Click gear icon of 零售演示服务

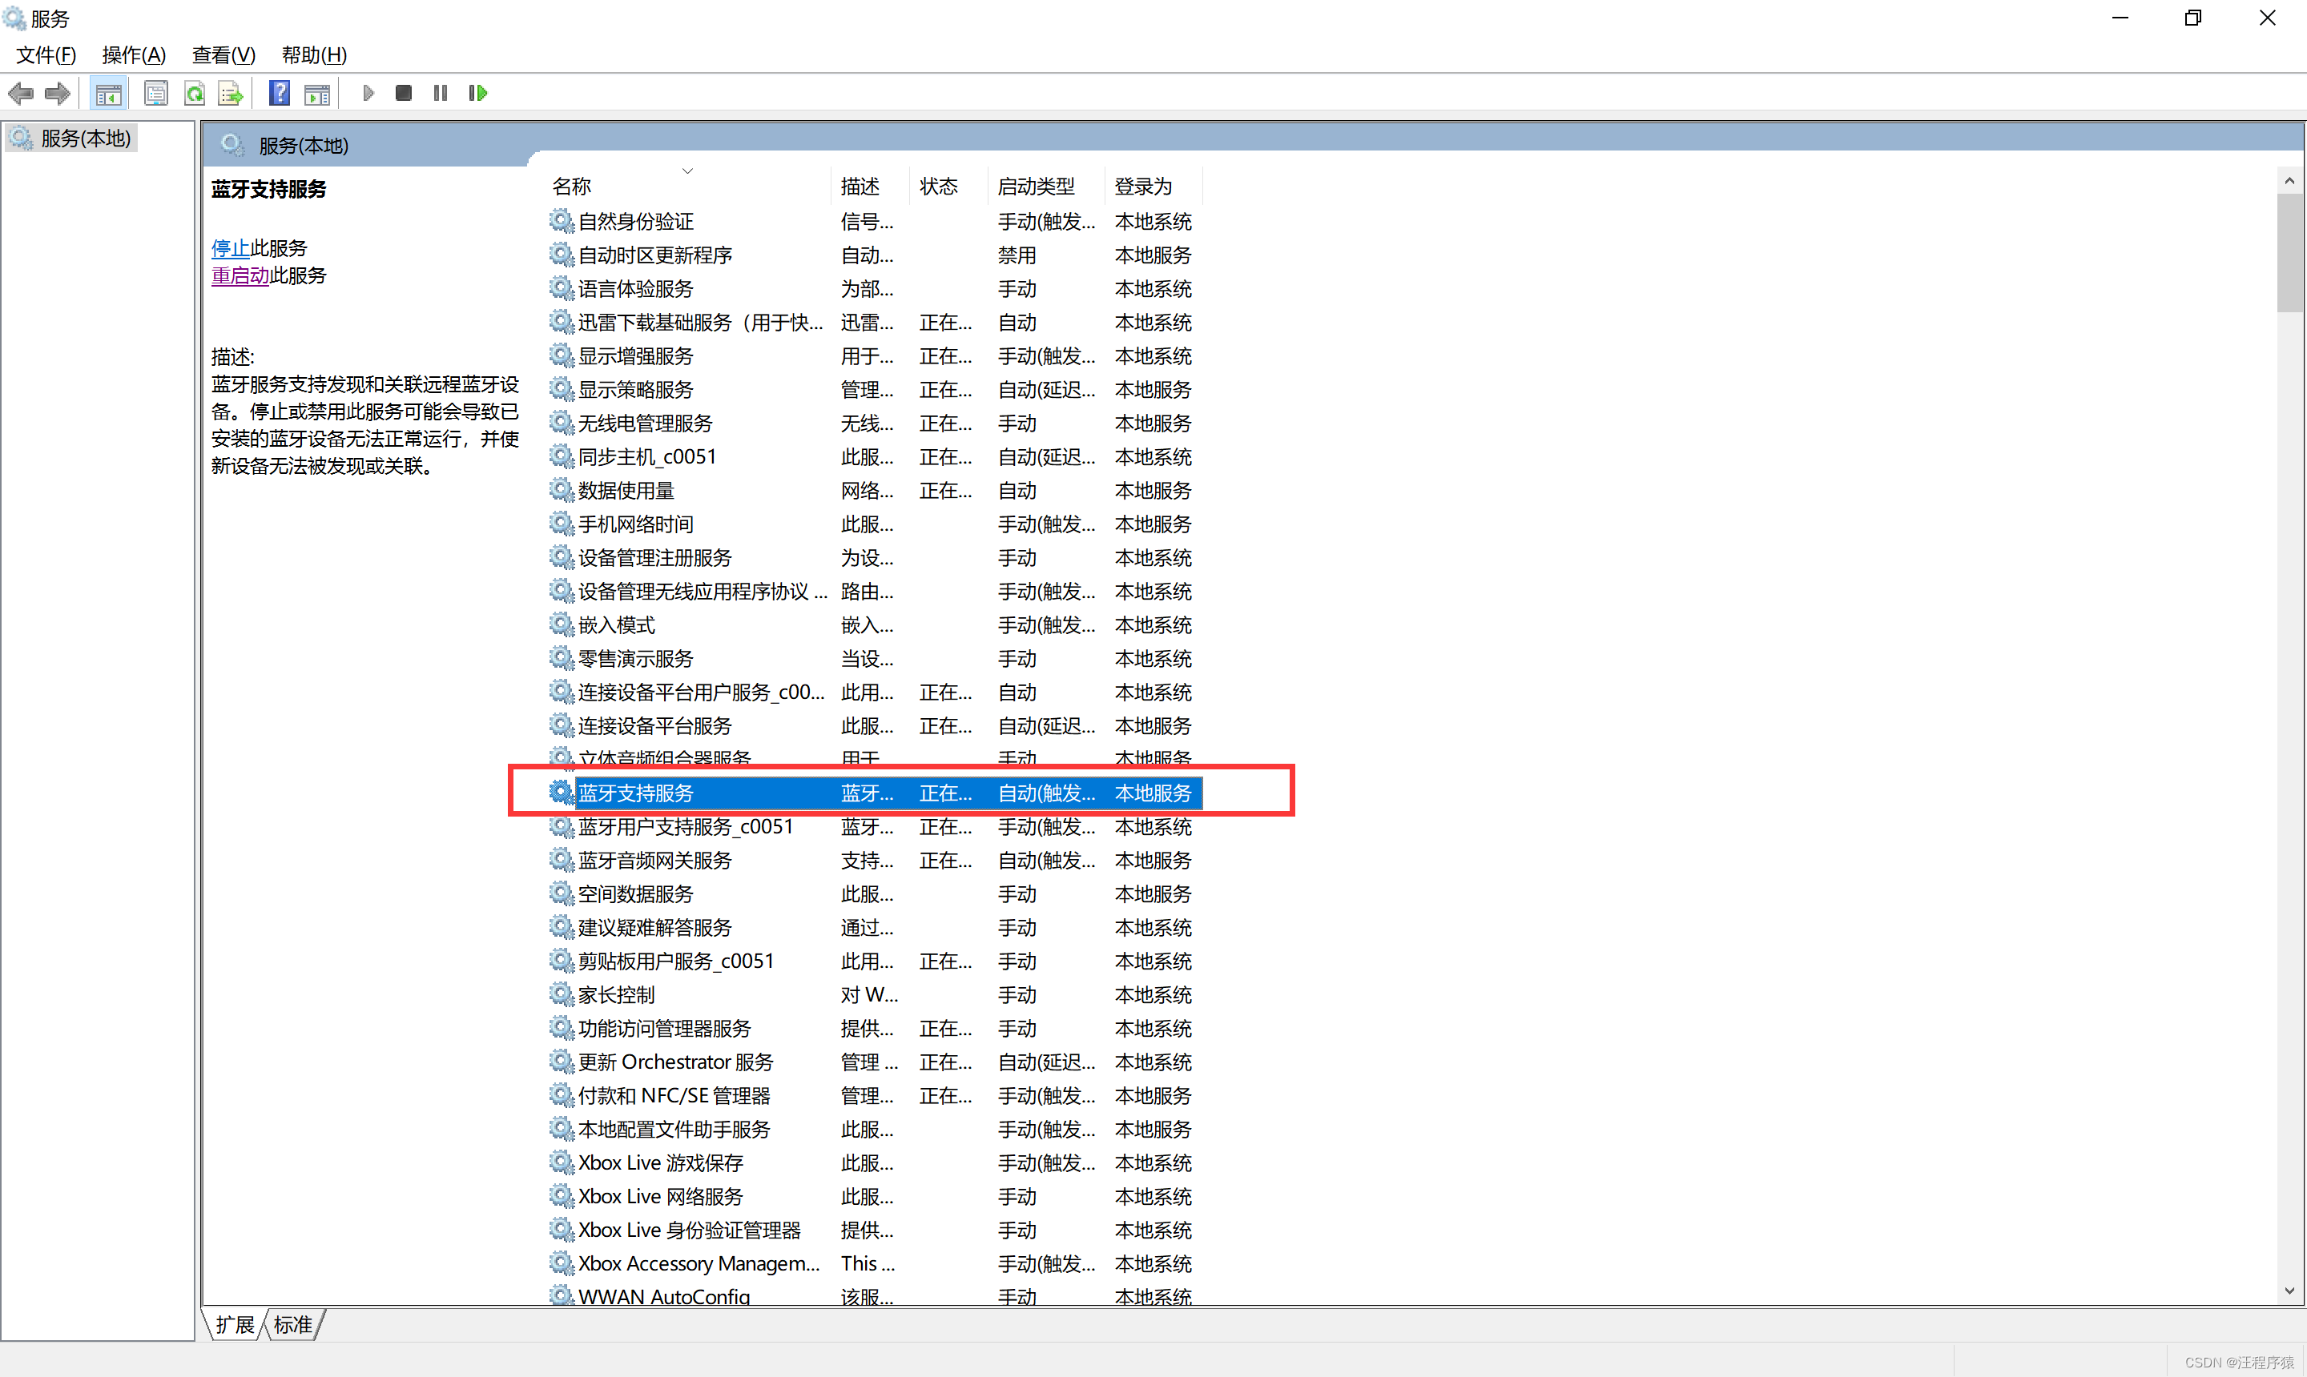[561, 658]
